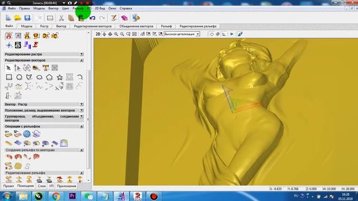The height and width of the screenshot is (201, 358).
Task: Choose the create polygon tool
Action: 49,77
